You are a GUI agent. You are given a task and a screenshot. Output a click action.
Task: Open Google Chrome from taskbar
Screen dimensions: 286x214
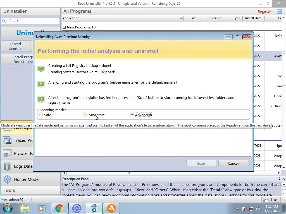click(59, 208)
